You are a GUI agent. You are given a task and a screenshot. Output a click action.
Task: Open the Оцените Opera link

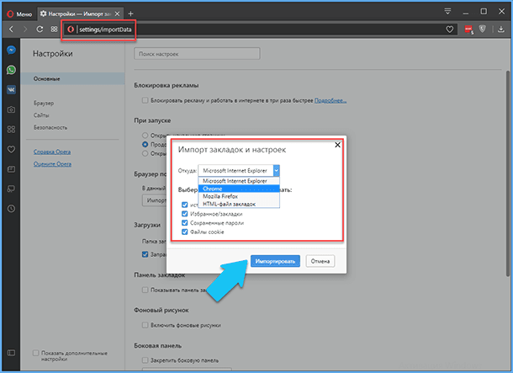click(x=52, y=163)
